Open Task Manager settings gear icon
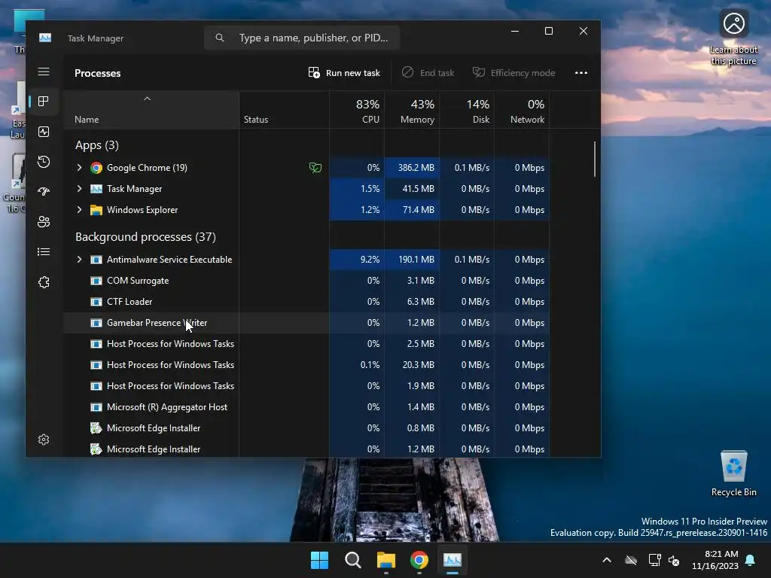This screenshot has width=771, height=578. (44, 440)
